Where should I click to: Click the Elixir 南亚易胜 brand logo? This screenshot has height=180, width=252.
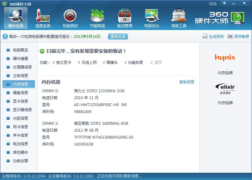225,88
